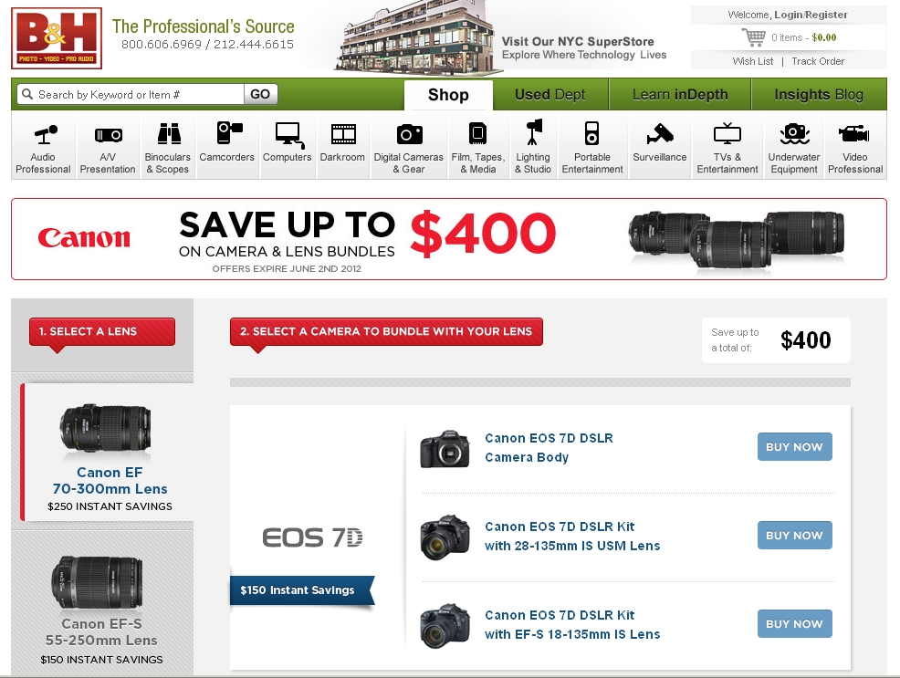The width and height of the screenshot is (900, 678).
Task: Click the GO search button
Action: [260, 94]
